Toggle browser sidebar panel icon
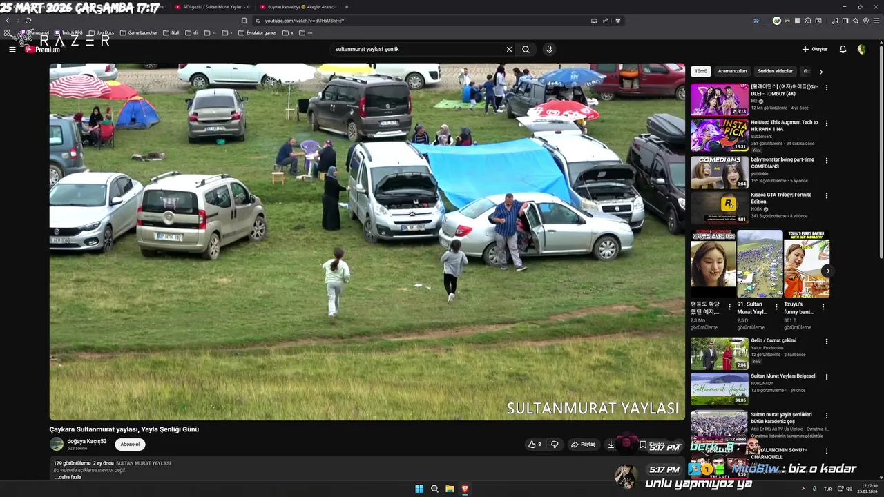The height and width of the screenshot is (497, 884). pos(845,21)
